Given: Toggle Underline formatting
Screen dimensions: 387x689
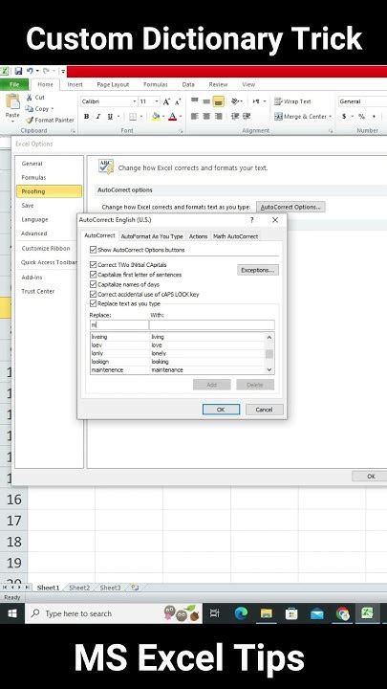Looking at the screenshot, I should coord(110,117).
